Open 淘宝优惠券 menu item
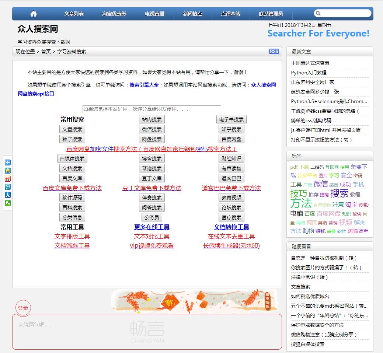This screenshot has height=353, width=383. 114,14
